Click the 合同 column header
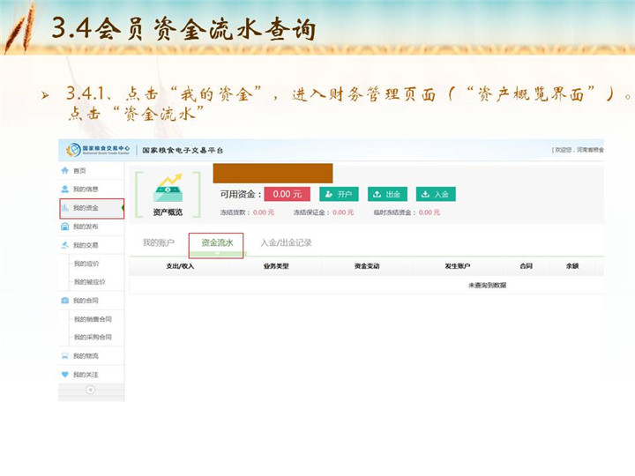Viewport: 635px width, 476px height. pos(526,266)
